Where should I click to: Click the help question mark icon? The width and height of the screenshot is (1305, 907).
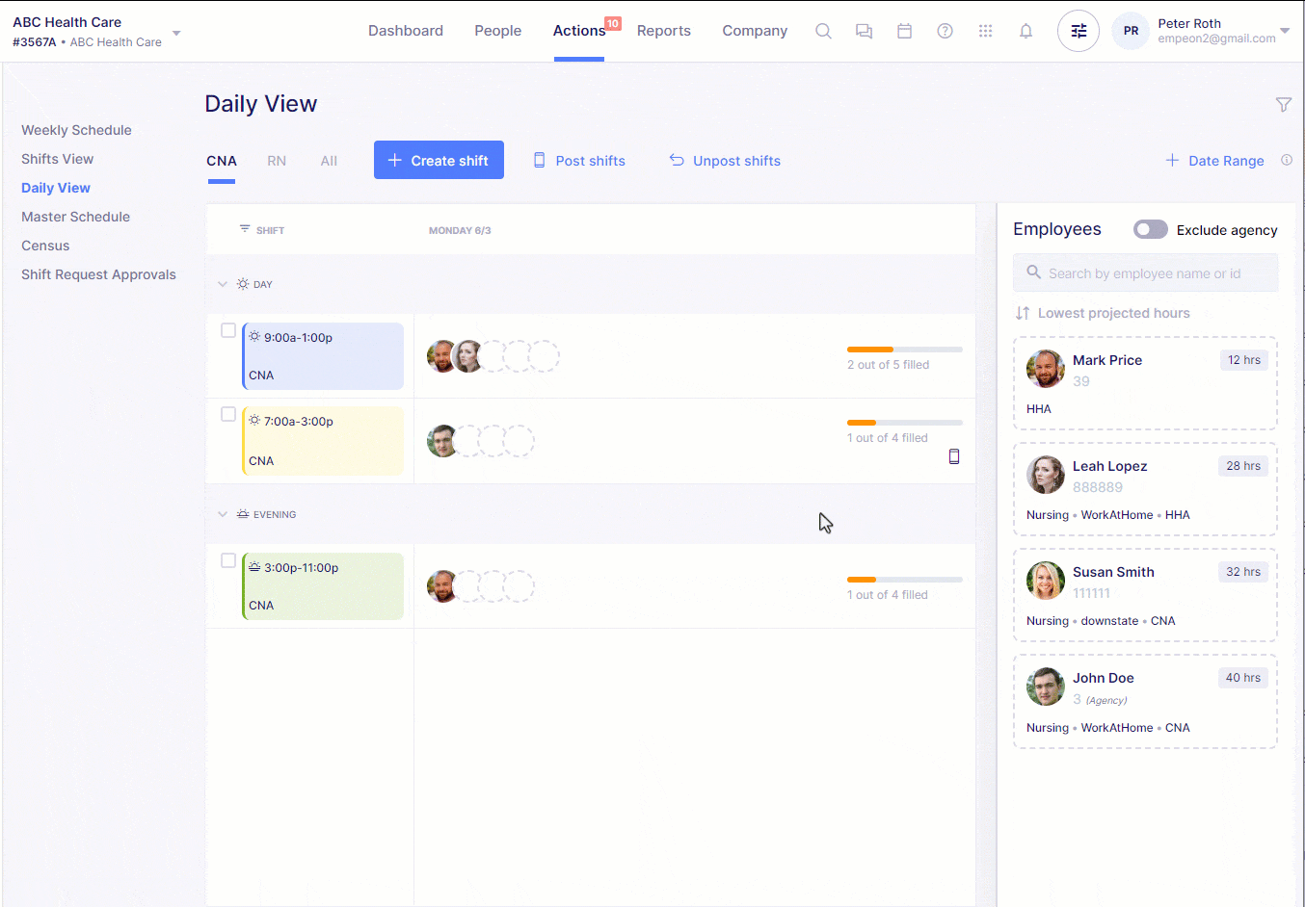[945, 31]
